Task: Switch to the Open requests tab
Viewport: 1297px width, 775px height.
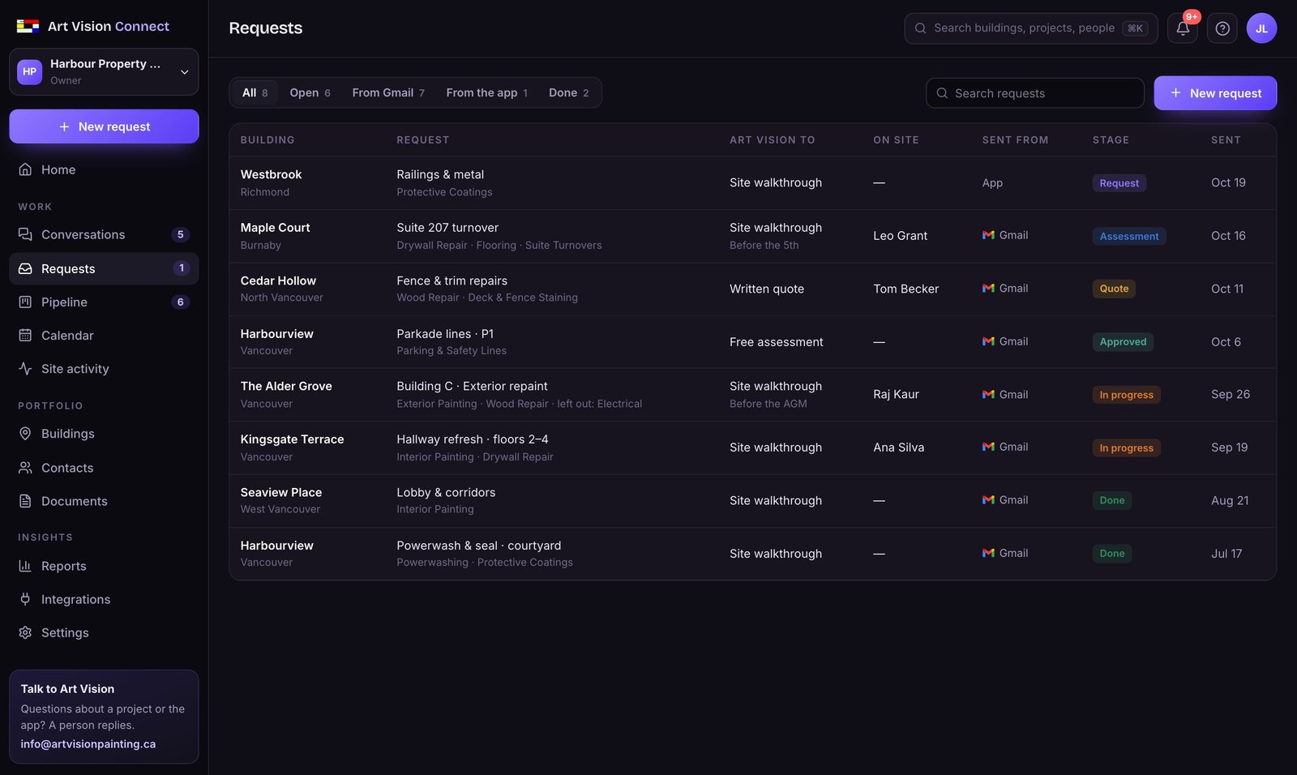Action: (310, 92)
